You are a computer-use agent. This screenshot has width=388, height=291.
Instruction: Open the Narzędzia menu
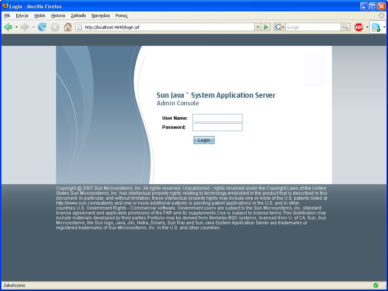click(101, 16)
